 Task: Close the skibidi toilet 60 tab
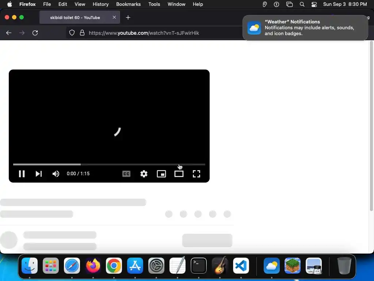[x=114, y=17]
